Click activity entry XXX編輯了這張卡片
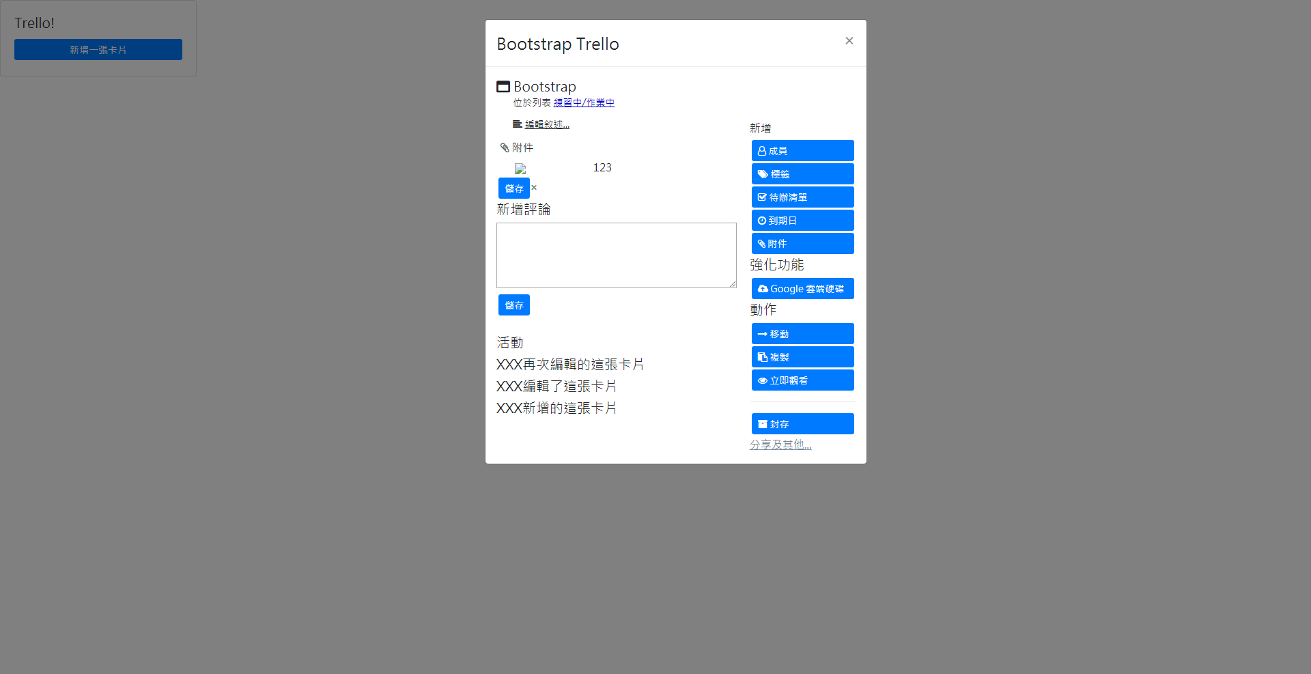This screenshot has width=1311, height=674. [556, 387]
